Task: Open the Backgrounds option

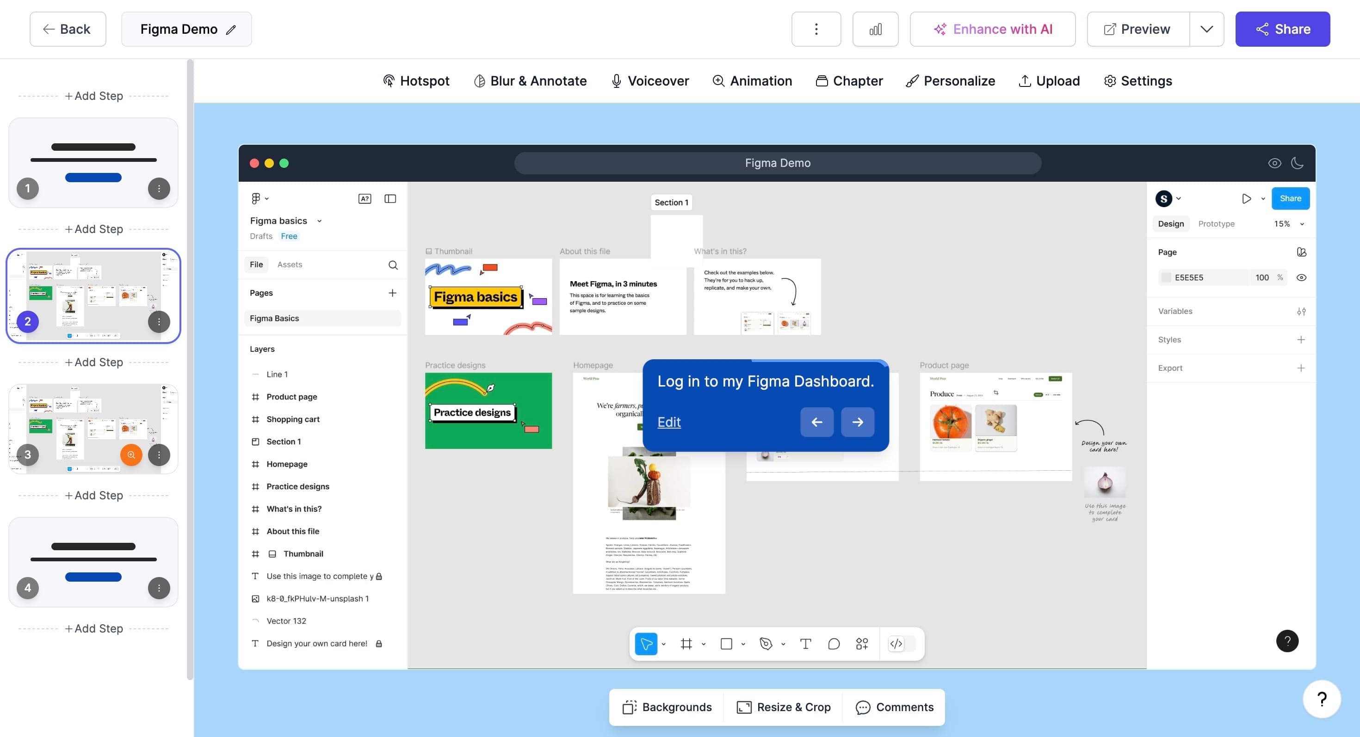Action: coord(668,707)
